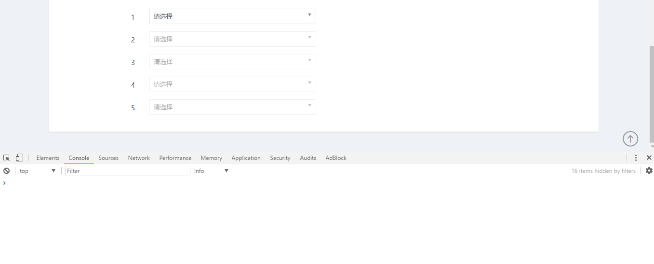Open the row 1 请选择 dropdown

233,16
